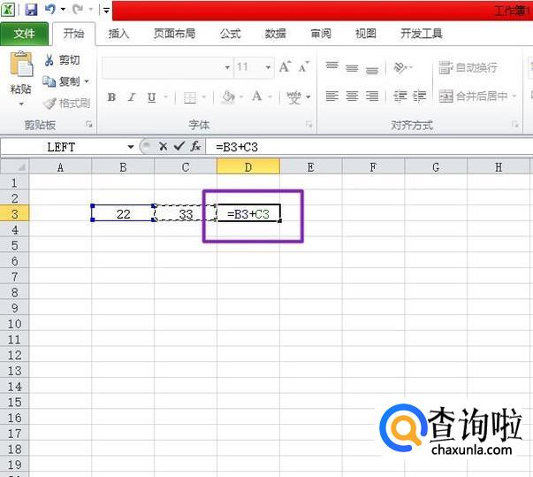Switch to the 数据 (Data) tab
Screen dimensions: 533x477
(275, 34)
